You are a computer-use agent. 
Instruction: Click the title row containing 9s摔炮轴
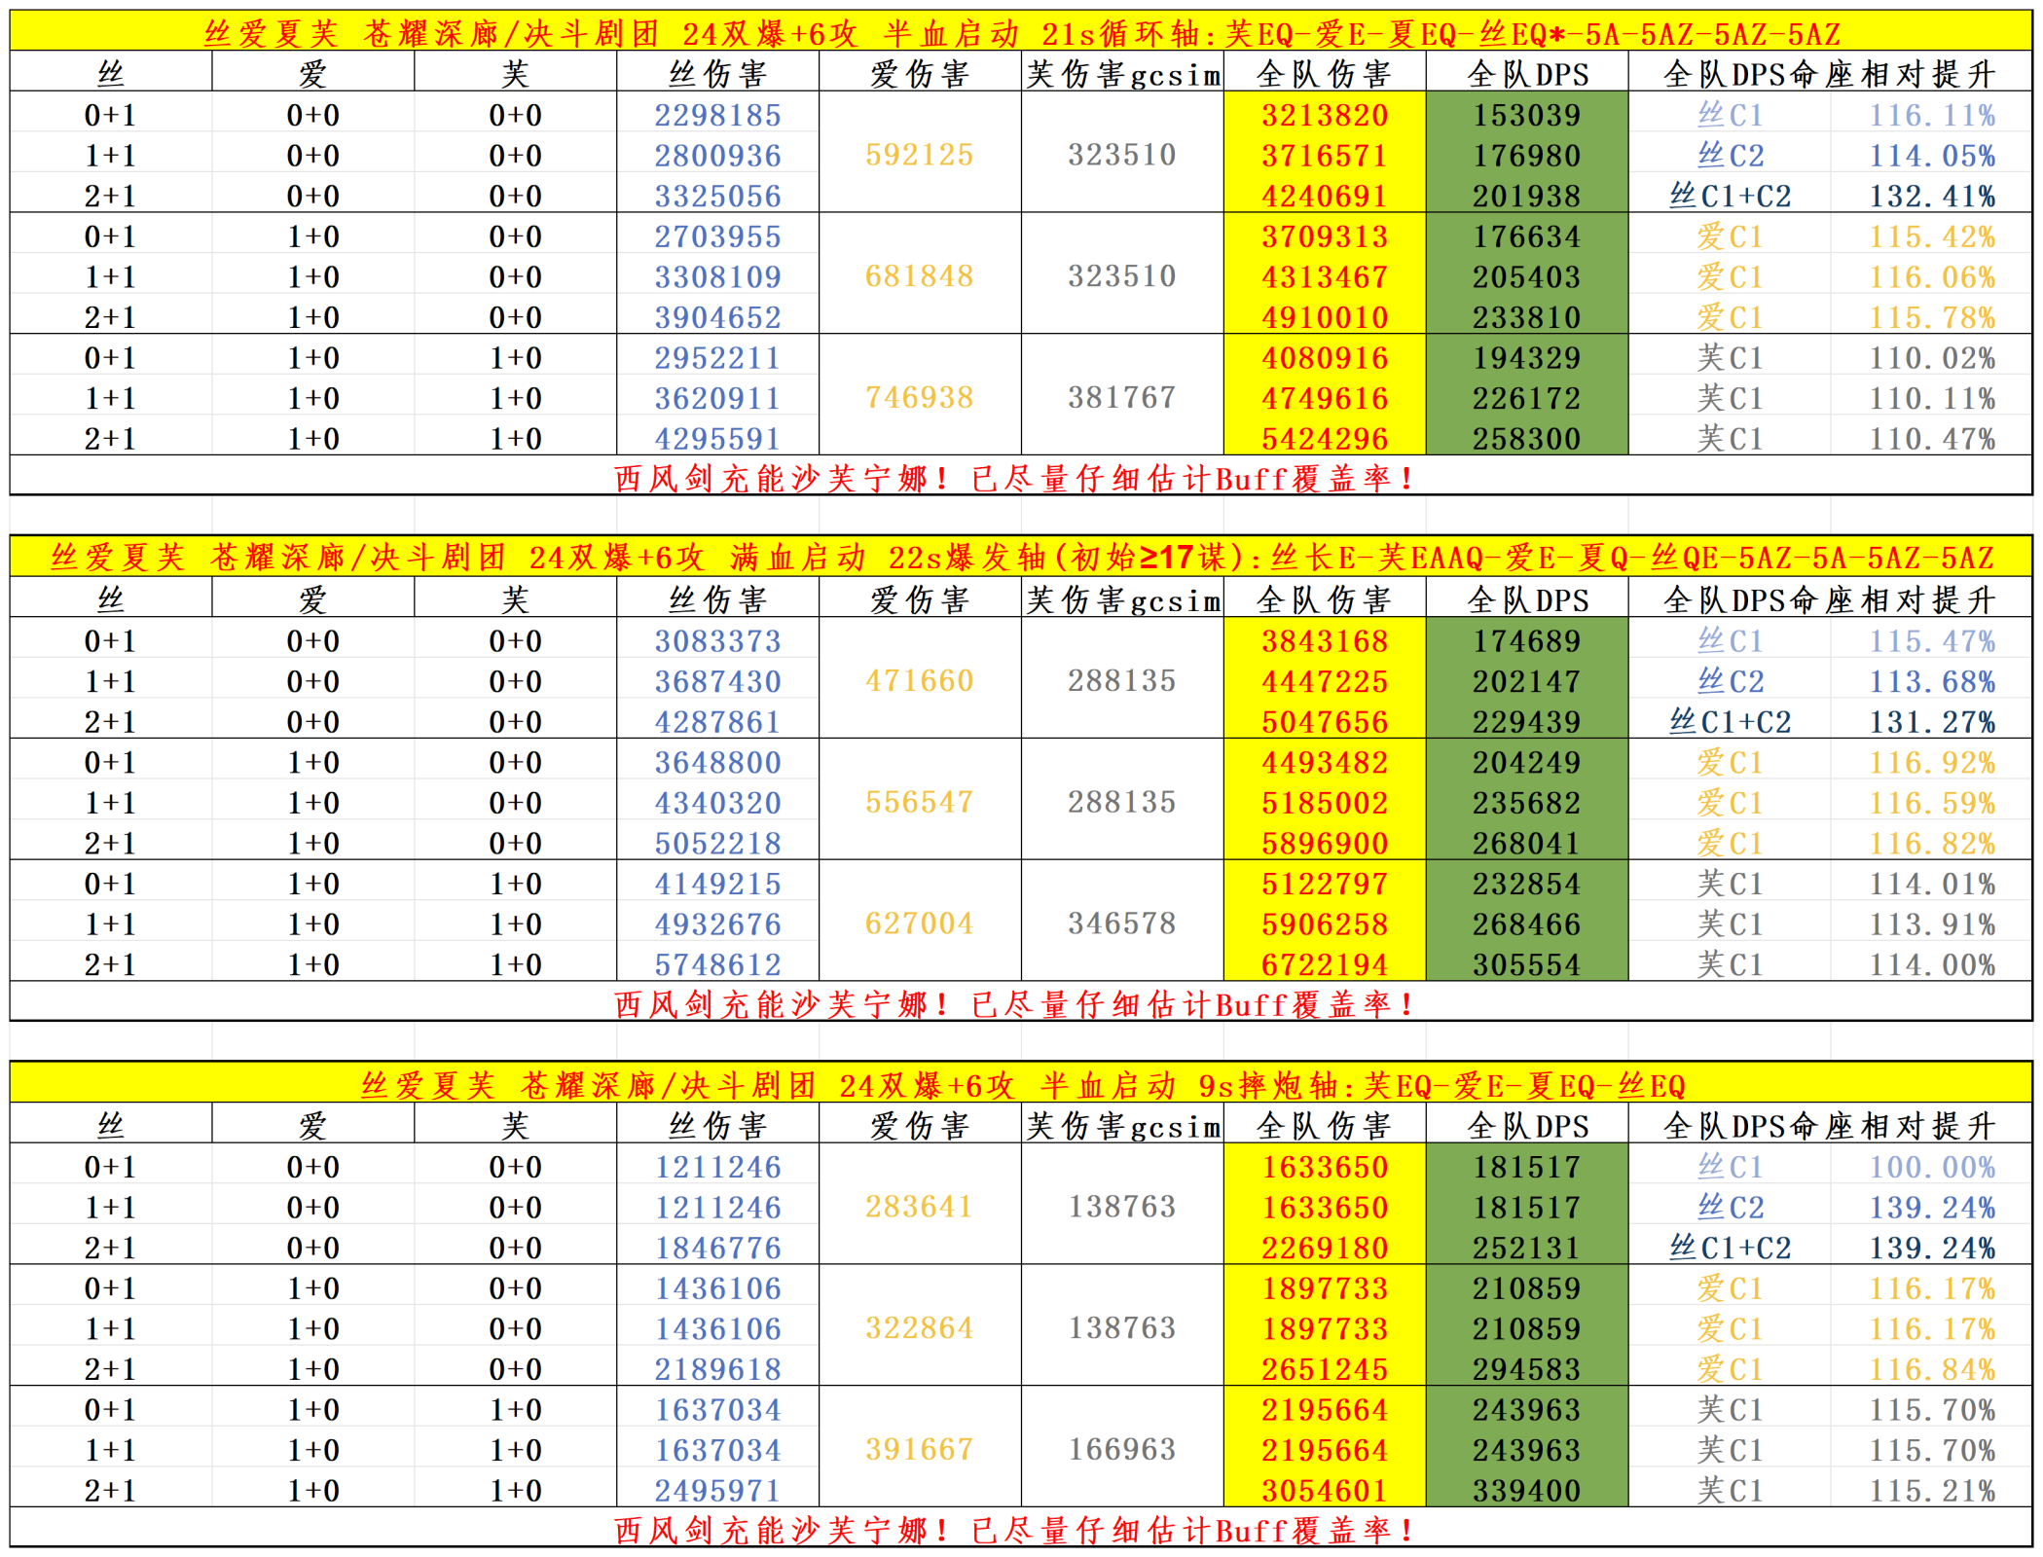pyautogui.click(x=1021, y=1084)
